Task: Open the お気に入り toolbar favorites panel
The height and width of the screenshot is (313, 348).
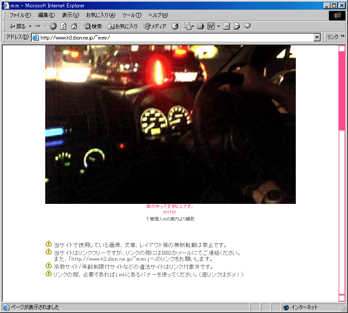Action: coord(123,27)
